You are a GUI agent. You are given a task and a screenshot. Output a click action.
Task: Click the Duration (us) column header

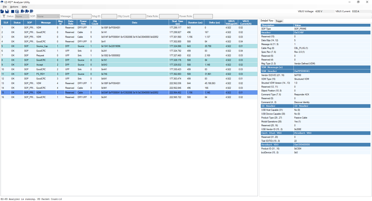pos(195,23)
